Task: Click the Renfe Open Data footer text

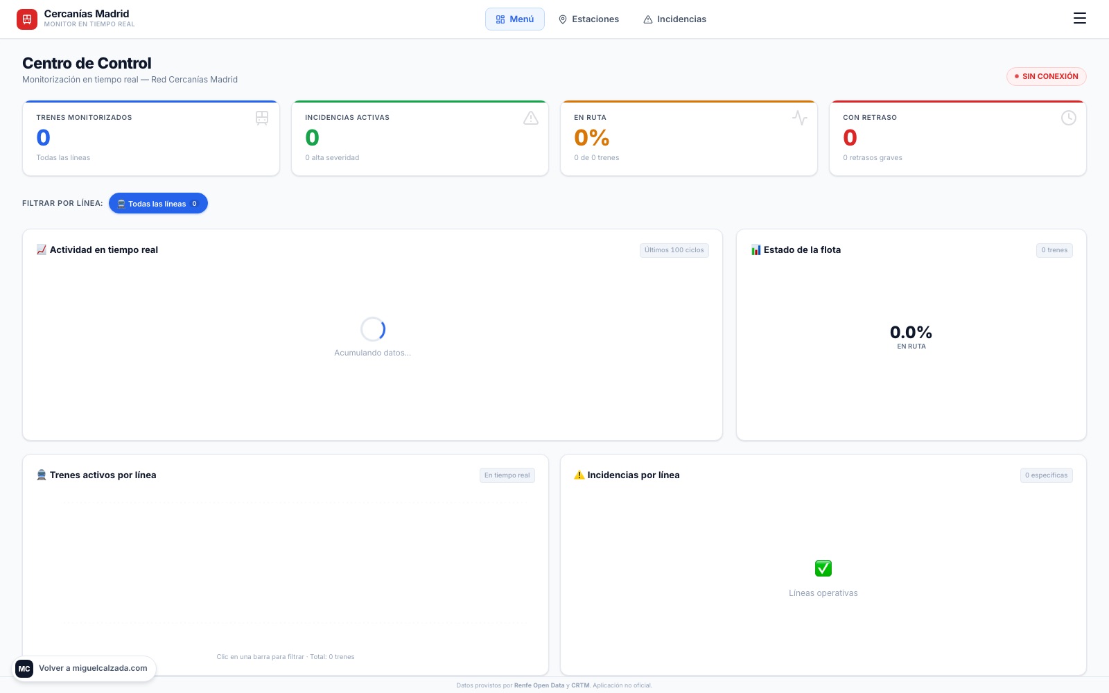Action: click(x=539, y=685)
